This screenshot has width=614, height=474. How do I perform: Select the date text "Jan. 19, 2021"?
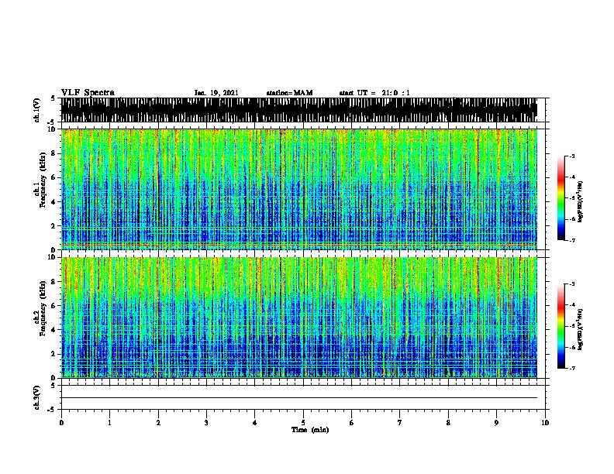[x=216, y=93]
